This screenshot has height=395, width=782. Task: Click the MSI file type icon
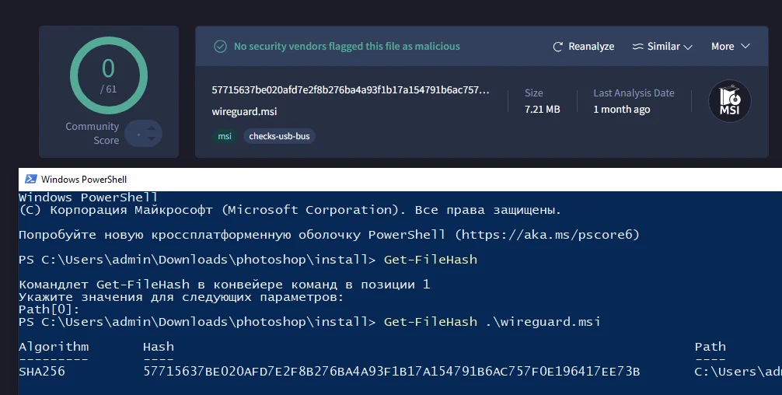pos(729,101)
